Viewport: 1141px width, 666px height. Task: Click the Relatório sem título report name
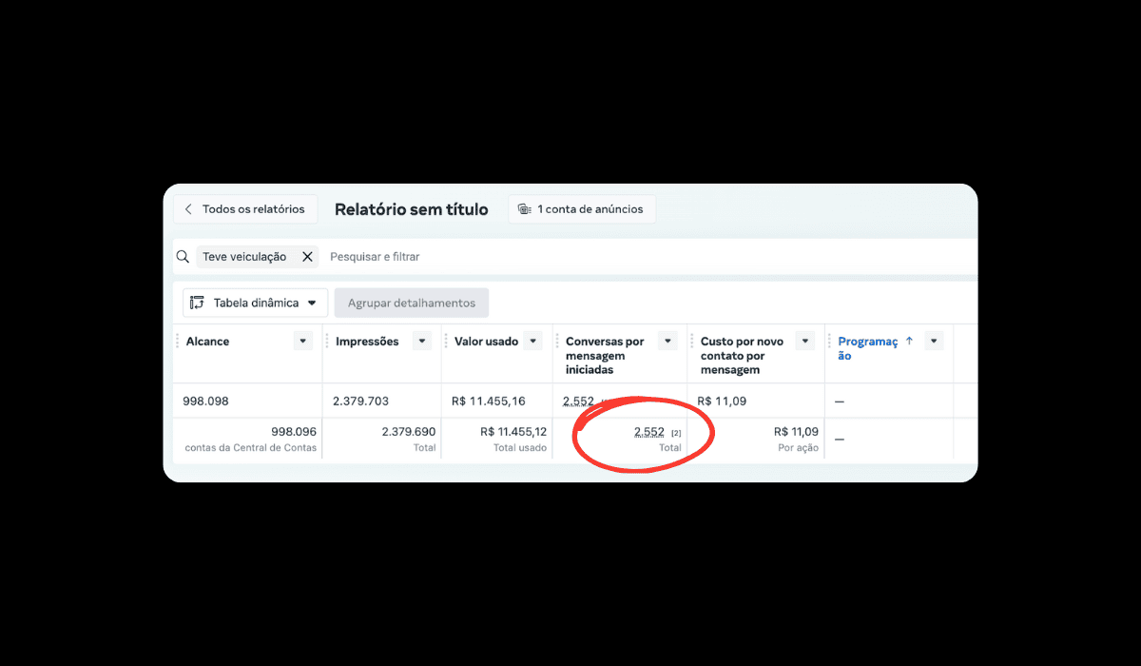click(x=411, y=209)
